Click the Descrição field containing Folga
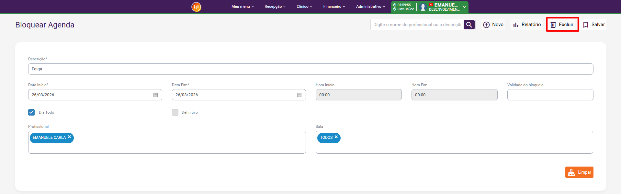The width and height of the screenshot is (621, 194). click(310, 69)
